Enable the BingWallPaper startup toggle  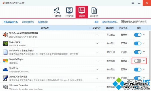tap(138, 61)
